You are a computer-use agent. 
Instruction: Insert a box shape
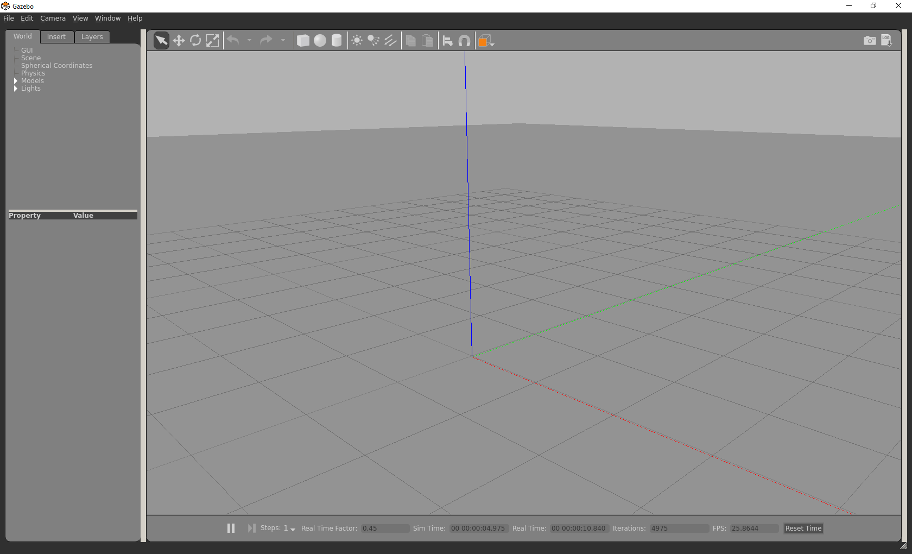click(x=303, y=41)
